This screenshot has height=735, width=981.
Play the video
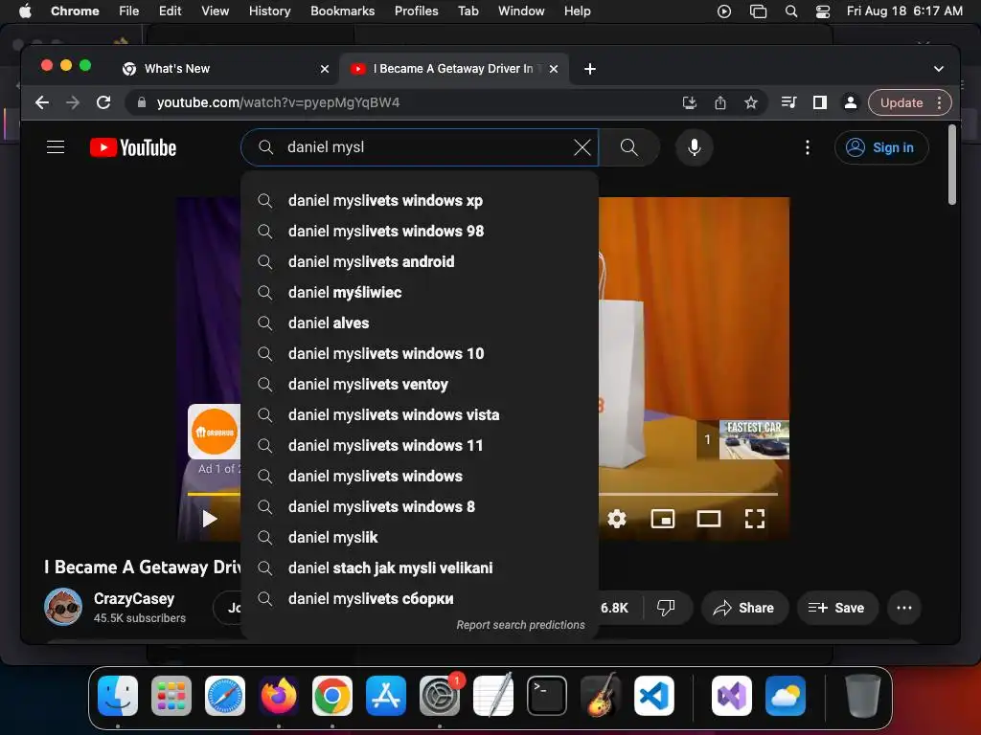tap(210, 519)
